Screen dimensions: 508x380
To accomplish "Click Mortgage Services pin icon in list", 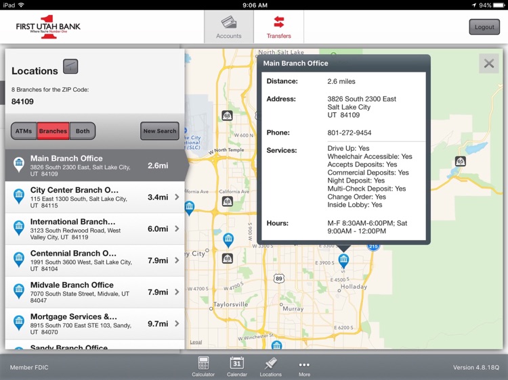I will tap(19, 323).
